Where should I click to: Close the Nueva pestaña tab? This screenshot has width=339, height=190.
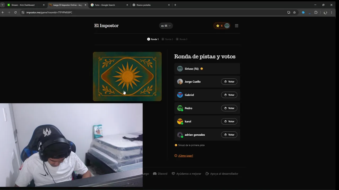pyautogui.click(x=169, y=5)
